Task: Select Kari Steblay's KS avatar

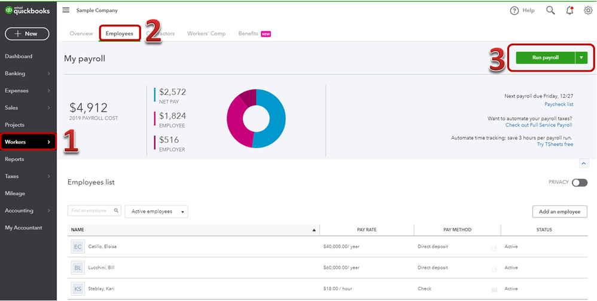Action: pos(78,289)
